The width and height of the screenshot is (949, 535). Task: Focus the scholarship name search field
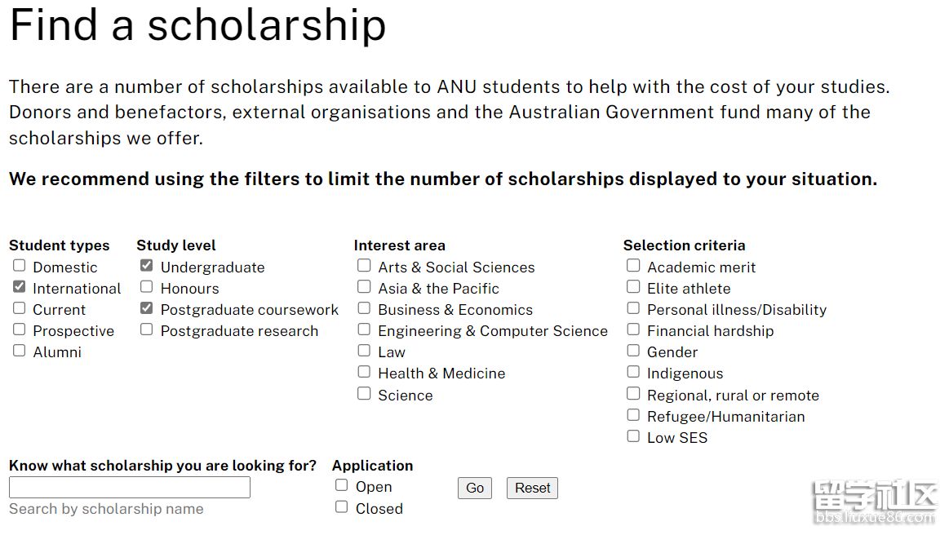click(130, 488)
